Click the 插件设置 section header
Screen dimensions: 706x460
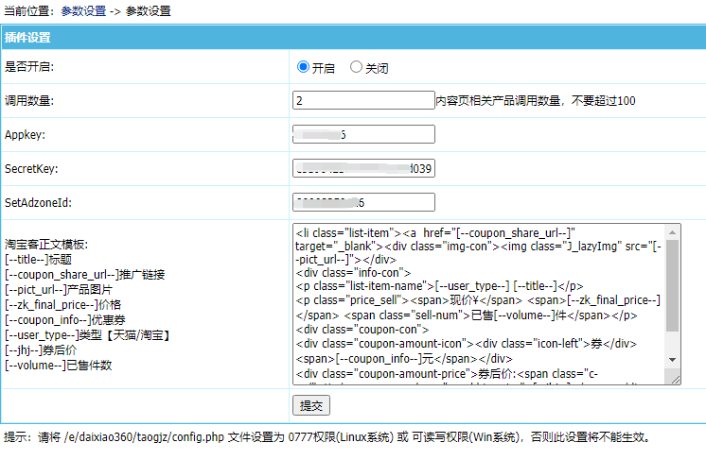pos(28,39)
